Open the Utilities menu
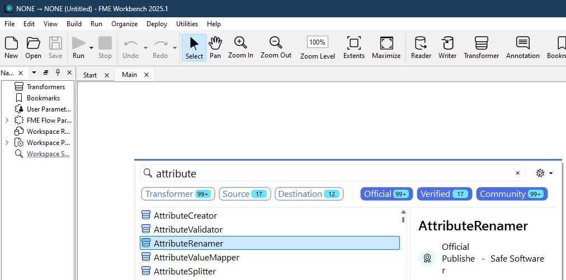 pyautogui.click(x=187, y=24)
